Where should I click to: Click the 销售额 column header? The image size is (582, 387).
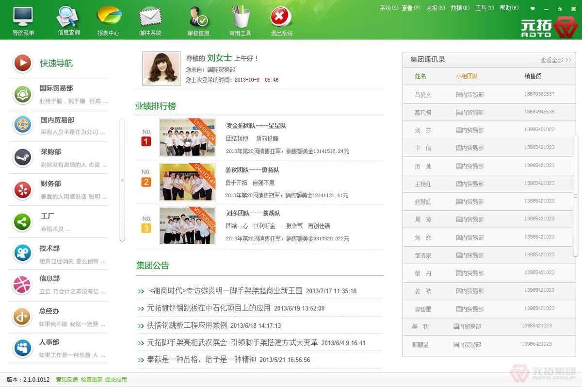click(533, 76)
